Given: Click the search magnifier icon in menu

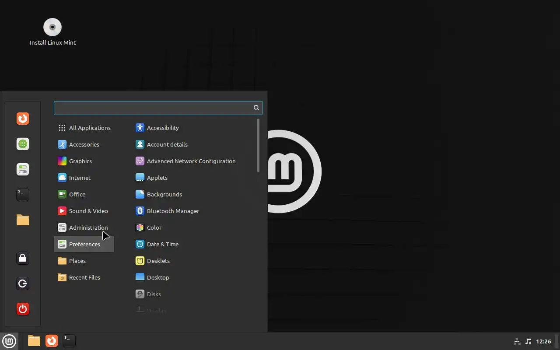Looking at the screenshot, I should coord(256,108).
